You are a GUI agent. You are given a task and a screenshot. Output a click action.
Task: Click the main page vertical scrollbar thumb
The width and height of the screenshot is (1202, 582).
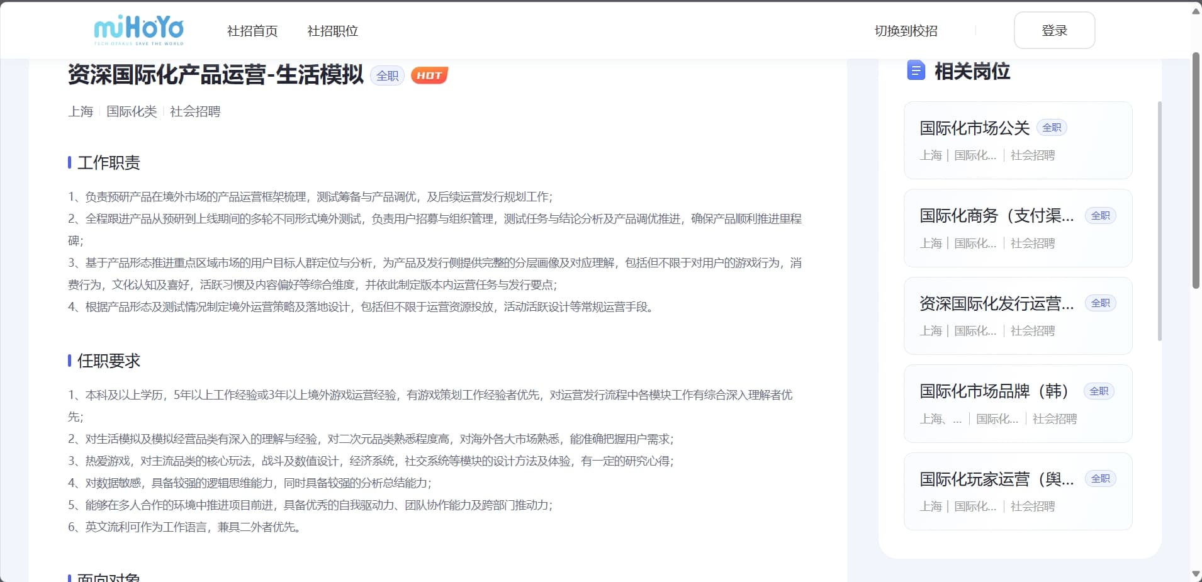(x=1196, y=170)
